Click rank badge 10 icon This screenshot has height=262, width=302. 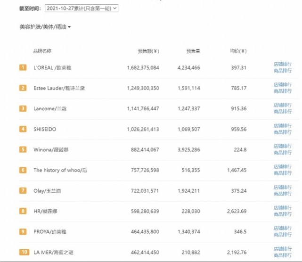(24, 252)
